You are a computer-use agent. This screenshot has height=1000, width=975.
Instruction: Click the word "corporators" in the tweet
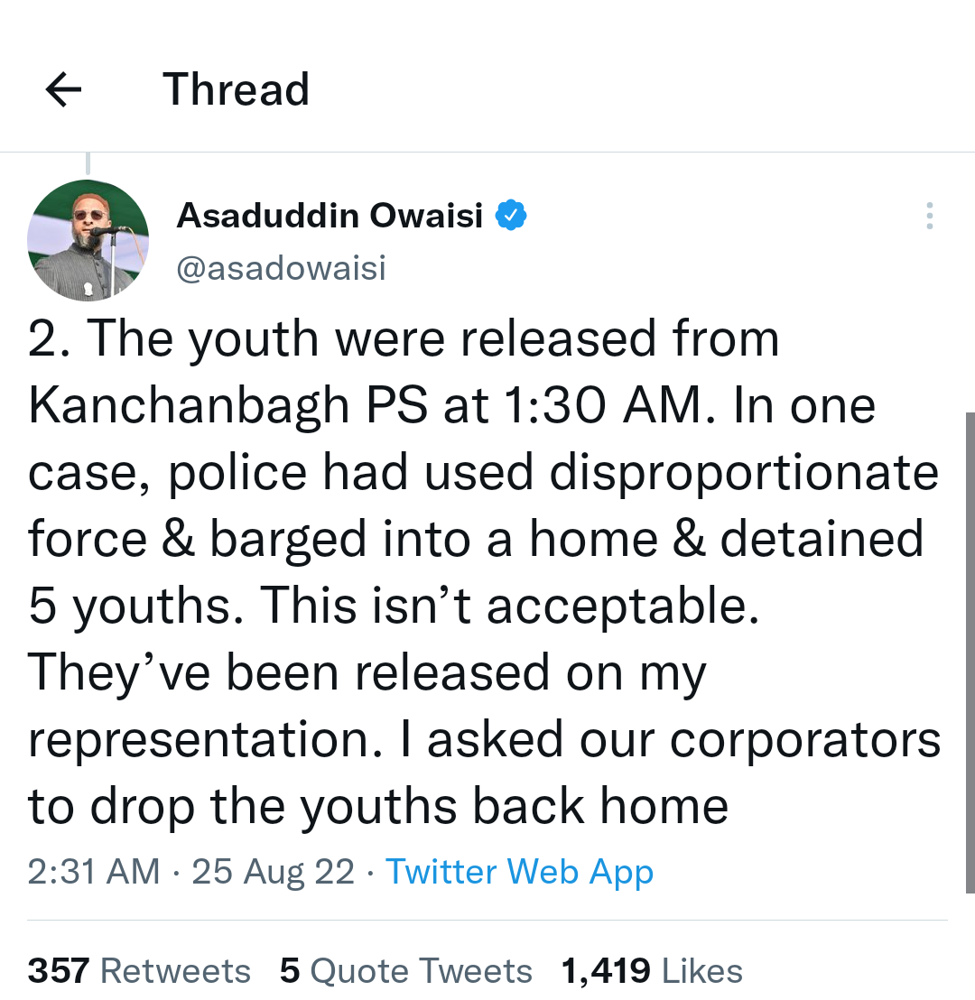coord(804,740)
